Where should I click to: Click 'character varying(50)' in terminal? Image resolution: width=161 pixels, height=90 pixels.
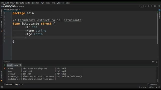coord(35,68)
